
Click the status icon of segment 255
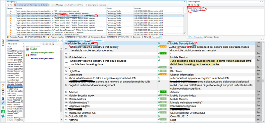pyautogui.click(x=159, y=81)
